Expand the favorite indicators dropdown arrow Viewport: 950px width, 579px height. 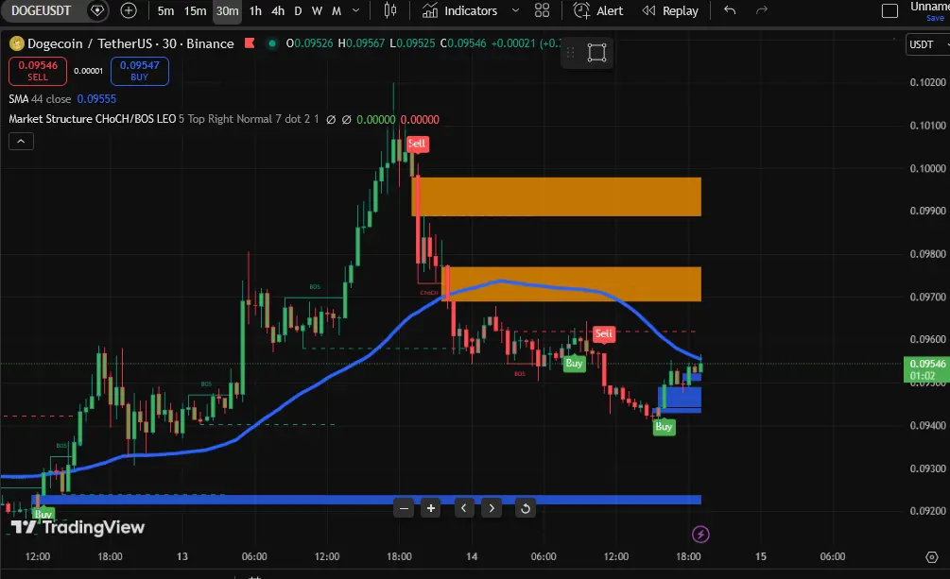tap(515, 10)
